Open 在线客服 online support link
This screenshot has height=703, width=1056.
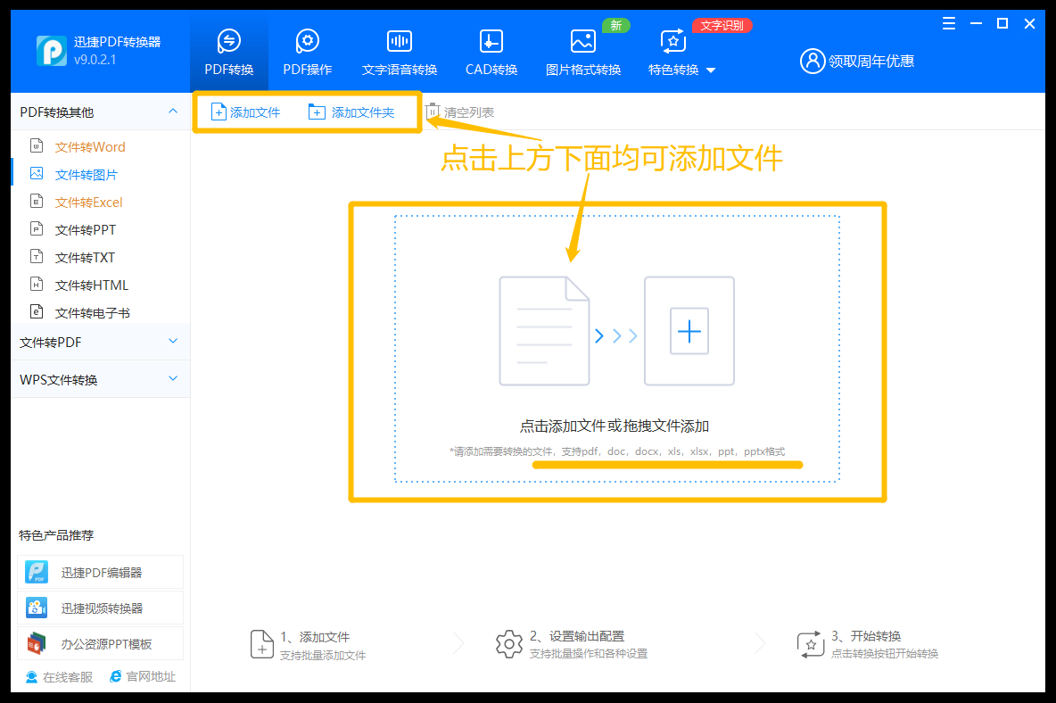(59, 677)
